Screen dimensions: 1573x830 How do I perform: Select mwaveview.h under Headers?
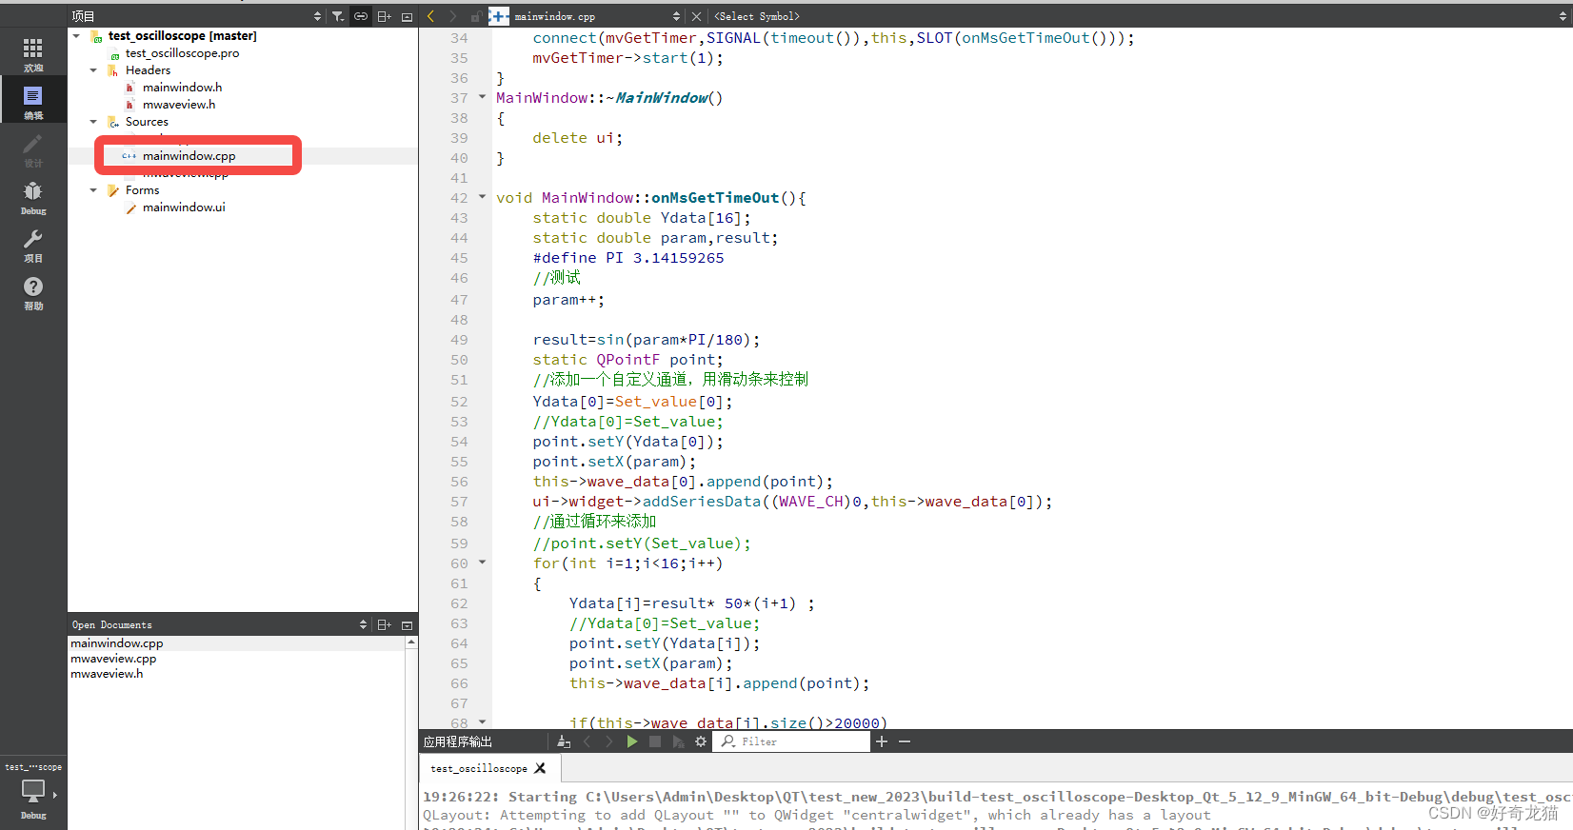[x=179, y=105]
